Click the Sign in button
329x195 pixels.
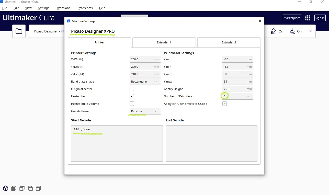[x=320, y=18]
